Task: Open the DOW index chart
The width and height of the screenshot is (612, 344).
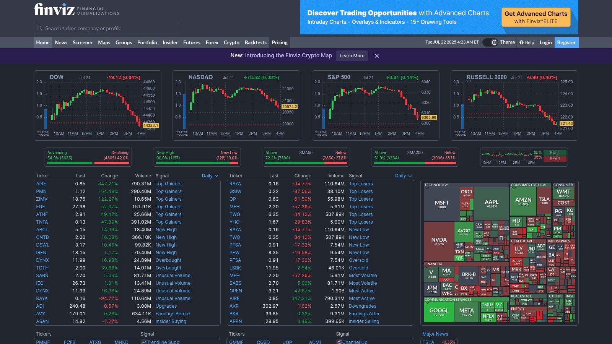Action: point(98,105)
